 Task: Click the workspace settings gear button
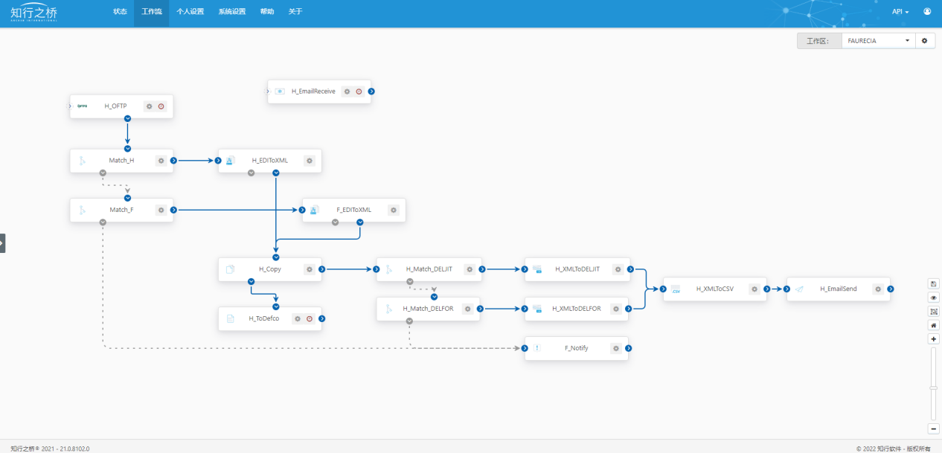click(x=925, y=41)
